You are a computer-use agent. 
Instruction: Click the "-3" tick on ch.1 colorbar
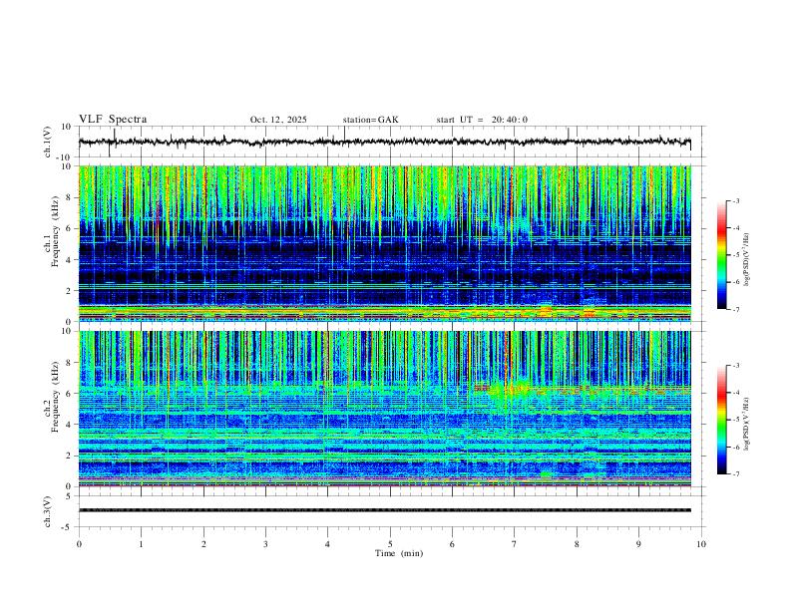736,200
